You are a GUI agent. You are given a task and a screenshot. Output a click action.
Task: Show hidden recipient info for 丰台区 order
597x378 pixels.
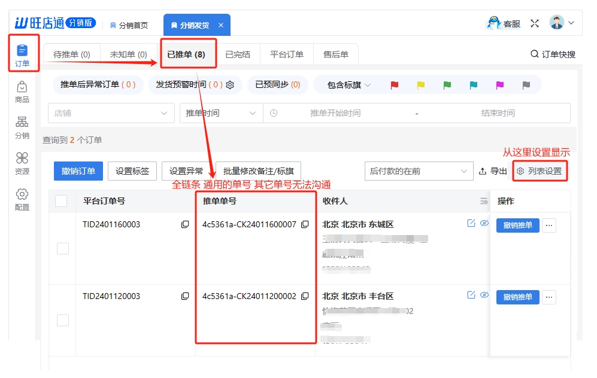click(x=484, y=295)
